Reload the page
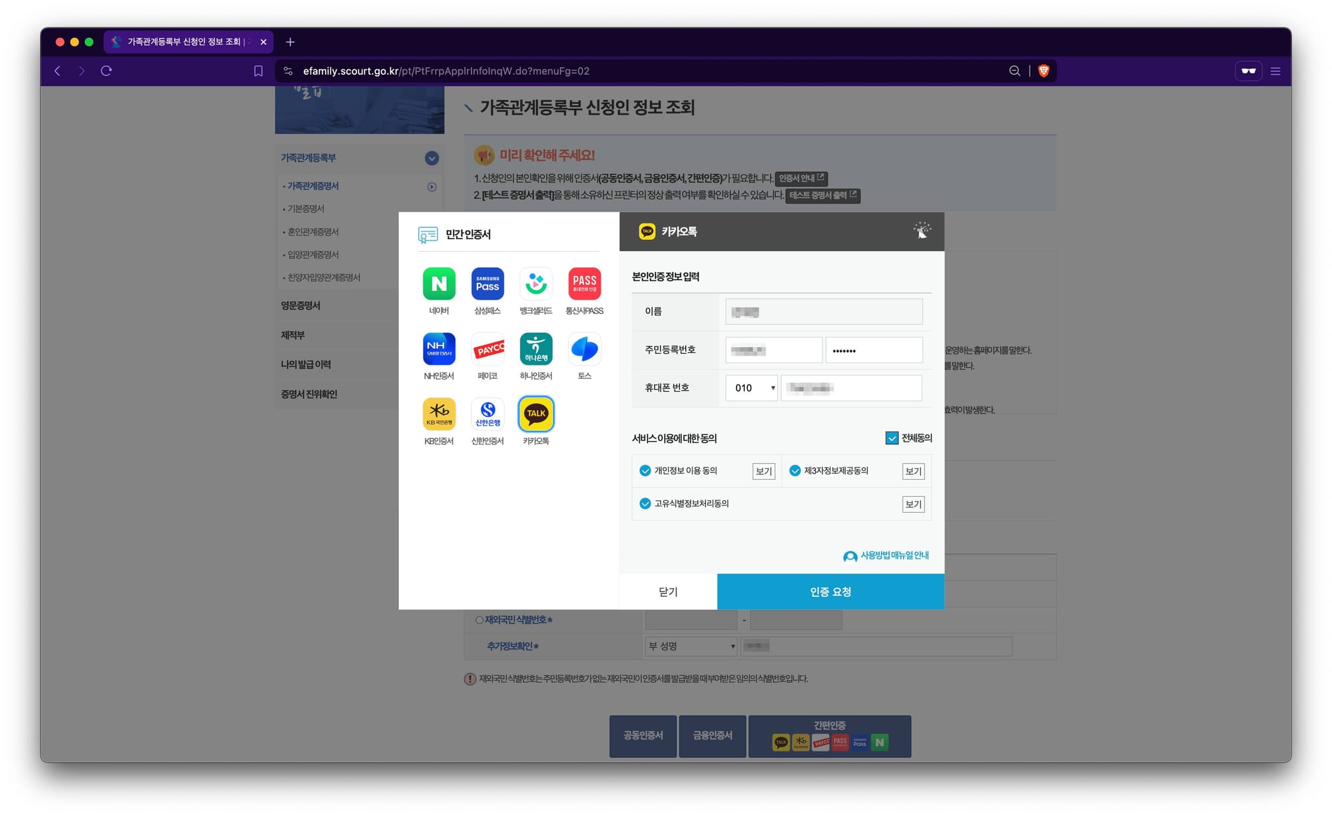1332x816 pixels. click(106, 71)
